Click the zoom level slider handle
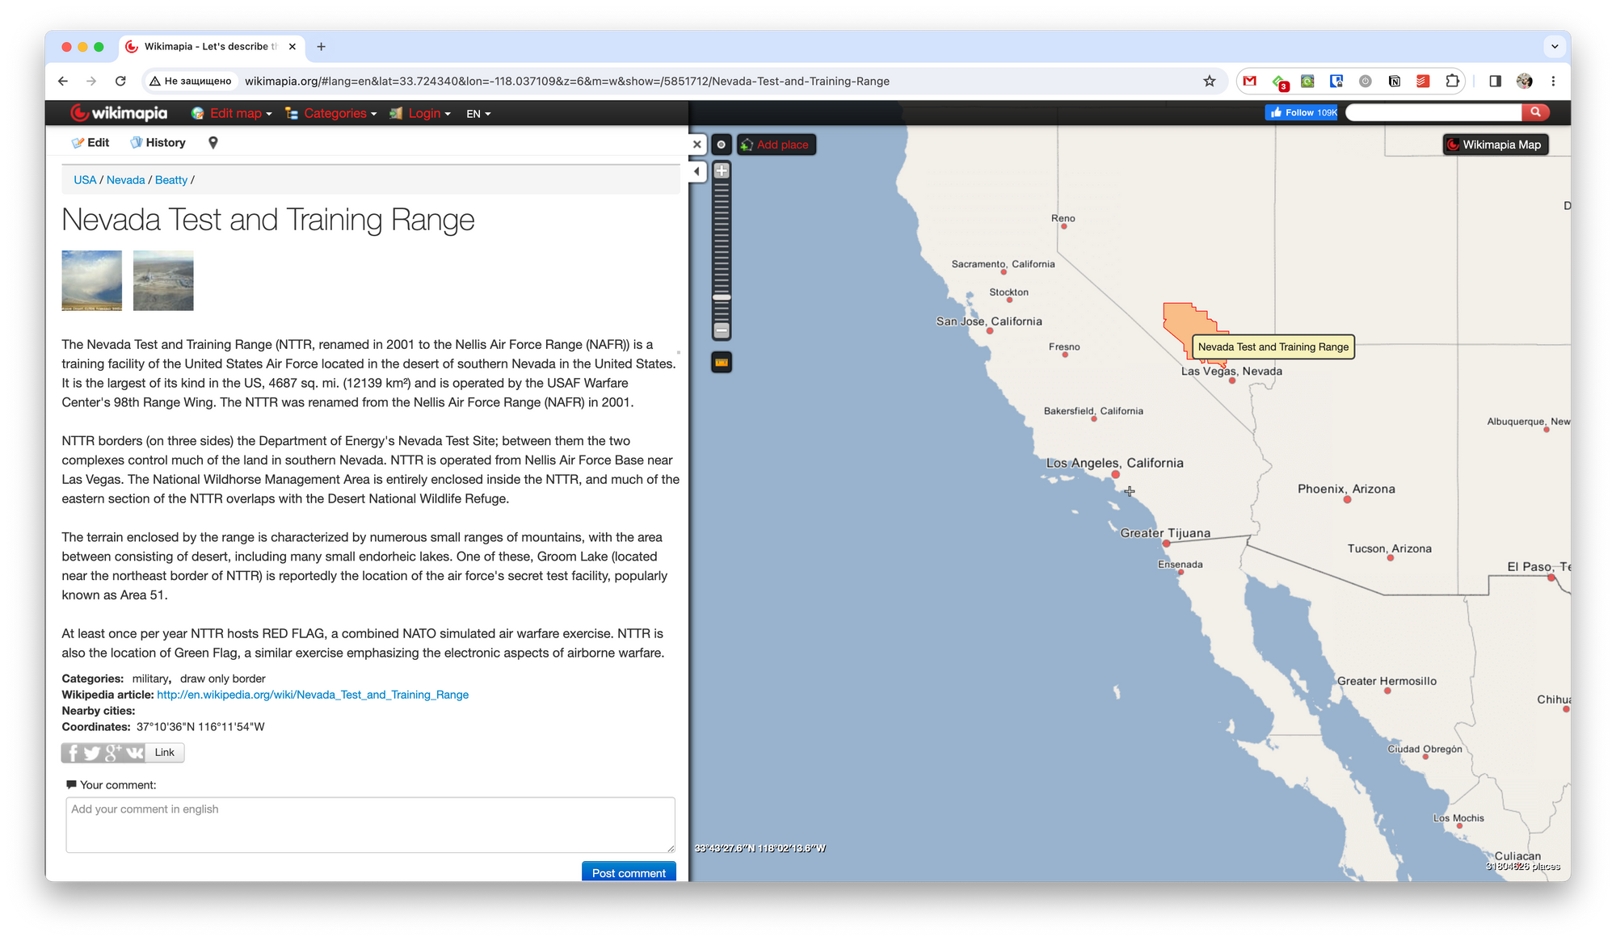This screenshot has height=941, width=1616. pos(722,297)
